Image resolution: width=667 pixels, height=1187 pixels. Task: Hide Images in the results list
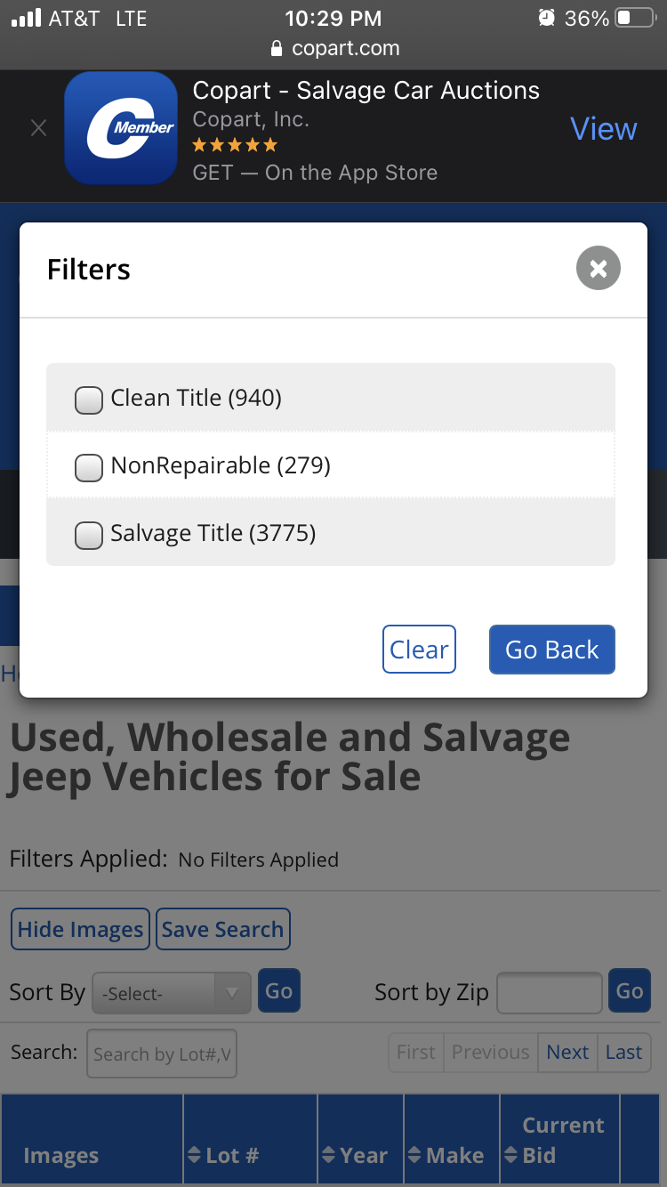pyautogui.click(x=80, y=929)
